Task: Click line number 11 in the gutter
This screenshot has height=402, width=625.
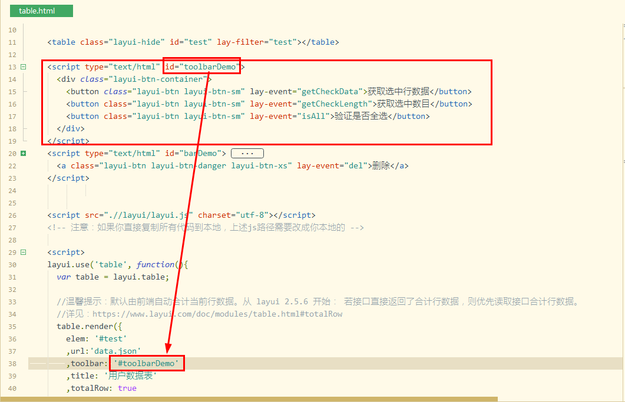Action: (x=12, y=42)
